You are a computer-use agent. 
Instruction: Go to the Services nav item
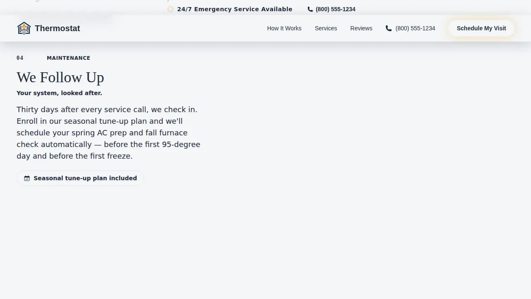click(326, 28)
